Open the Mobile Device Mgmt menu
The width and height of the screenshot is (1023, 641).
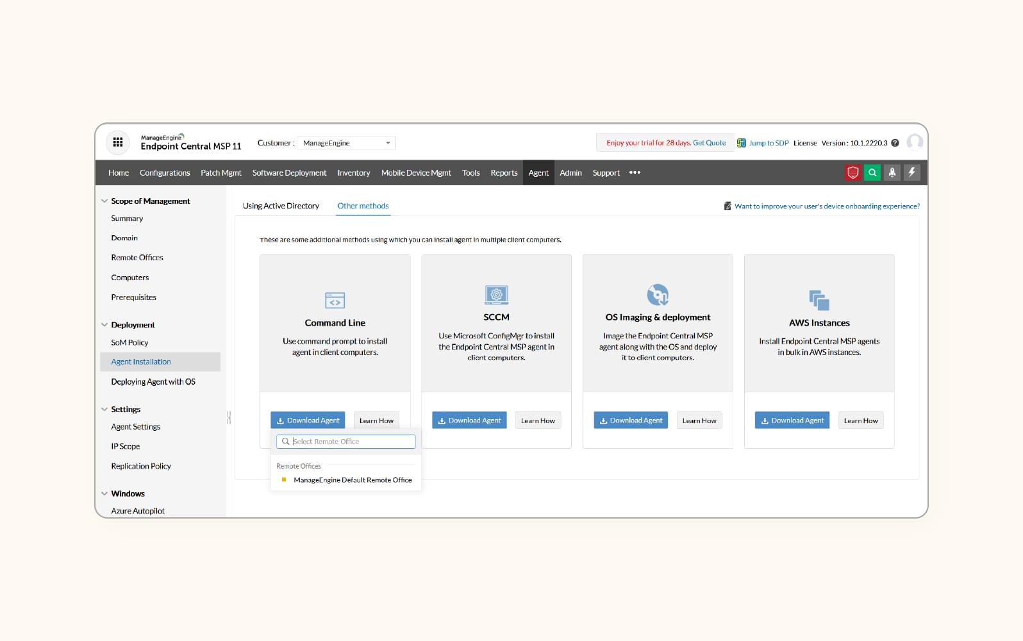[416, 172]
